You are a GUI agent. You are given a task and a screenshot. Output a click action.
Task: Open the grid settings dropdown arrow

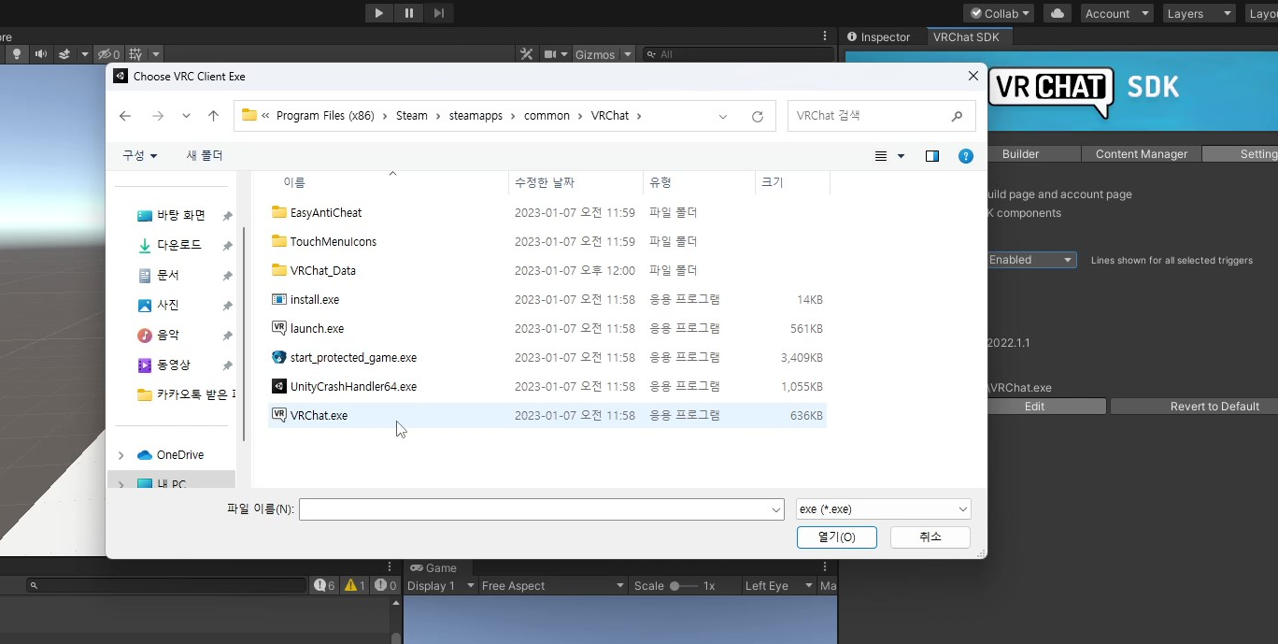click(x=156, y=54)
